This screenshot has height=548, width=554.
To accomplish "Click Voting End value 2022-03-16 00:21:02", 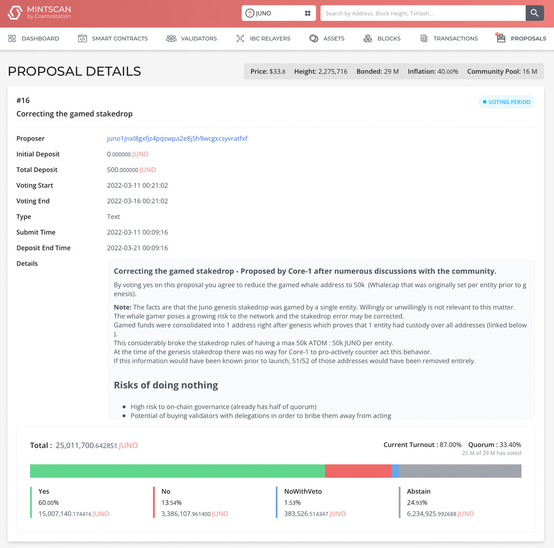I will [x=138, y=201].
